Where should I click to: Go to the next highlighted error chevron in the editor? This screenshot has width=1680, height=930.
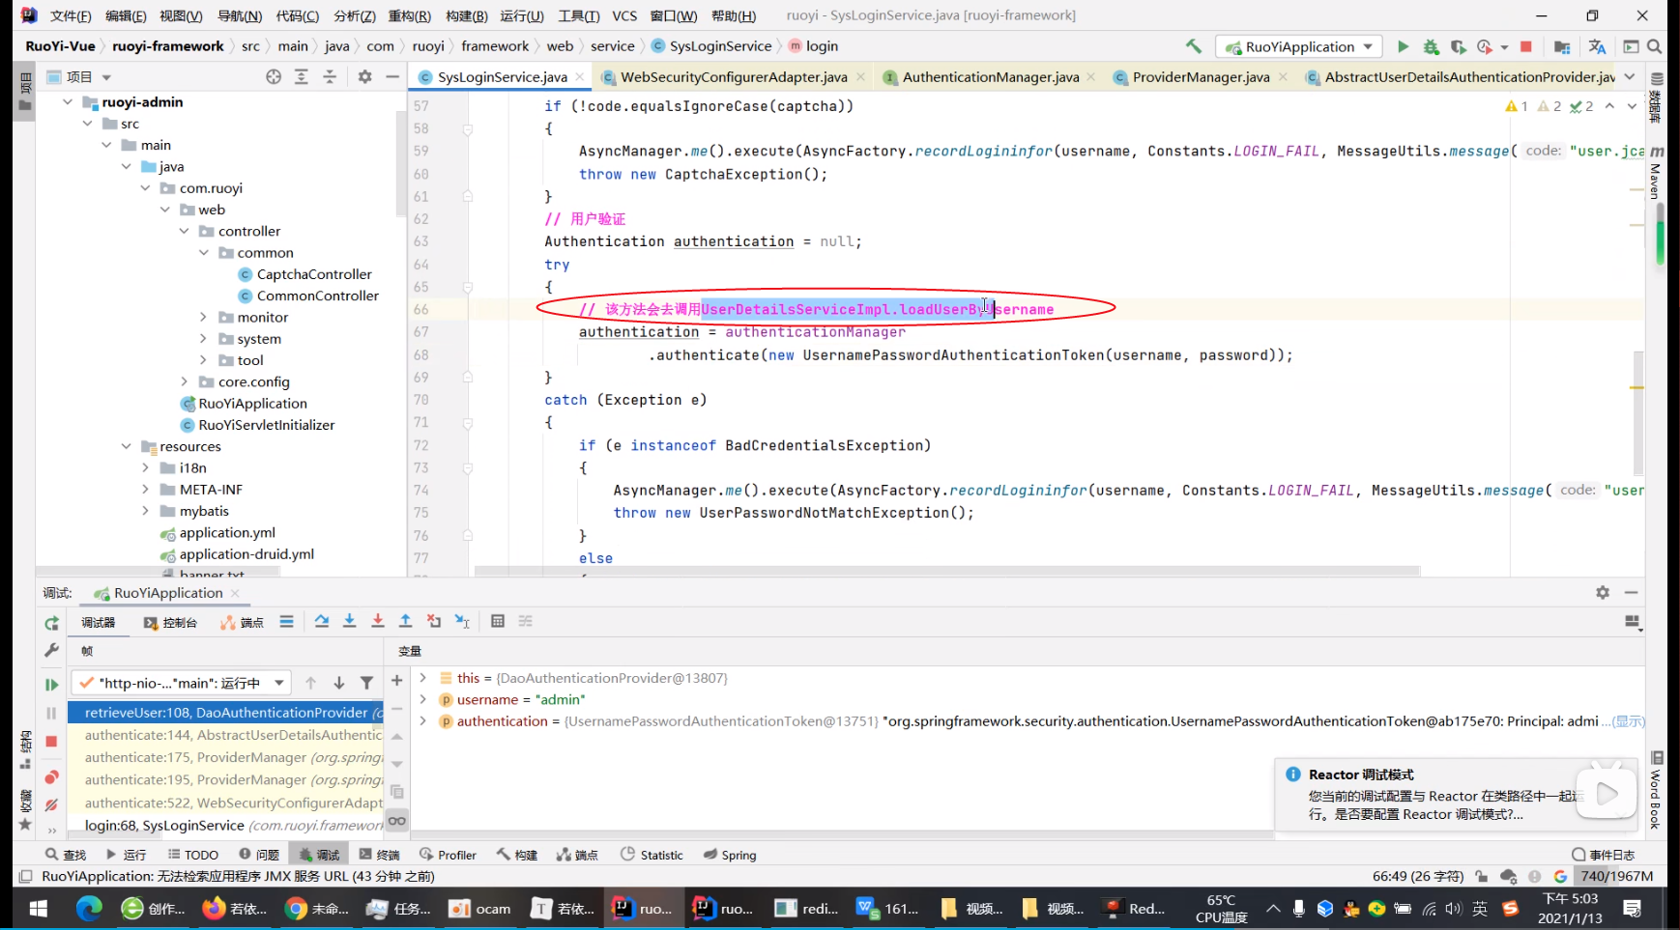[x=1632, y=106]
